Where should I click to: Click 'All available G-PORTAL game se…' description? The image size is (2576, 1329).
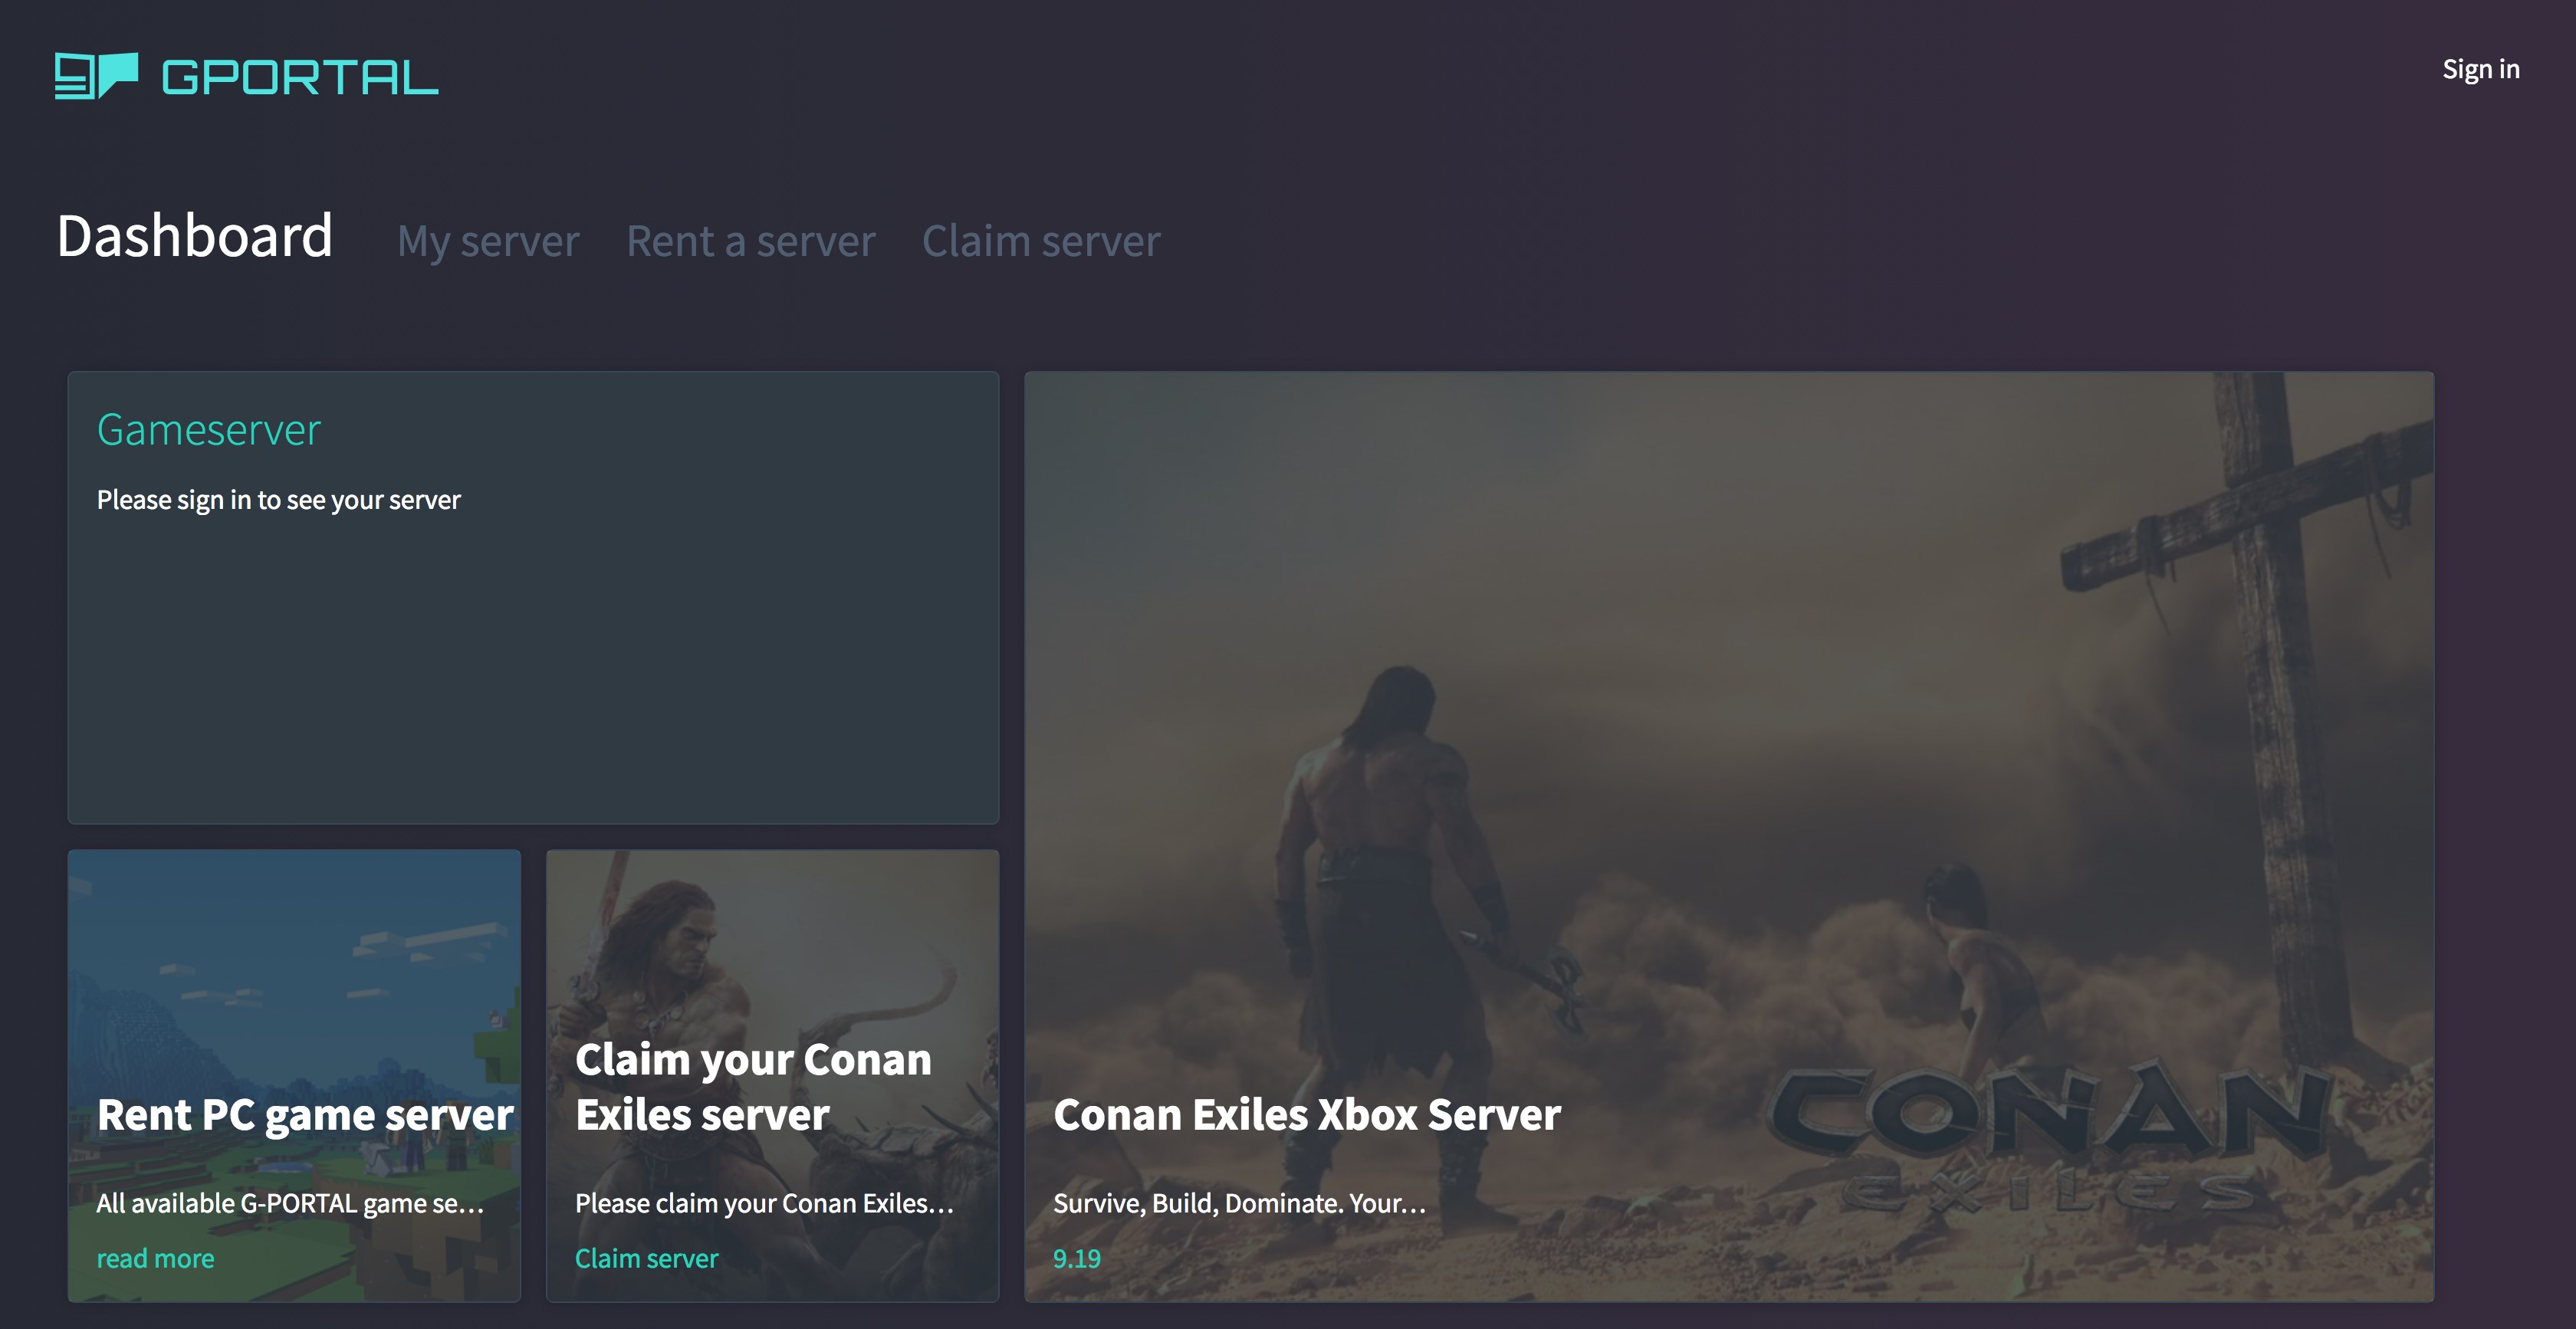pos(290,1203)
